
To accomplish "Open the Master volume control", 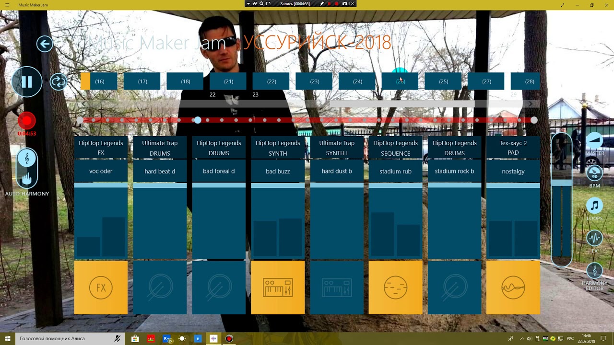I will [x=595, y=141].
